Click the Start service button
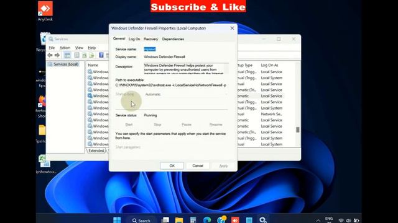 [x=129, y=125]
